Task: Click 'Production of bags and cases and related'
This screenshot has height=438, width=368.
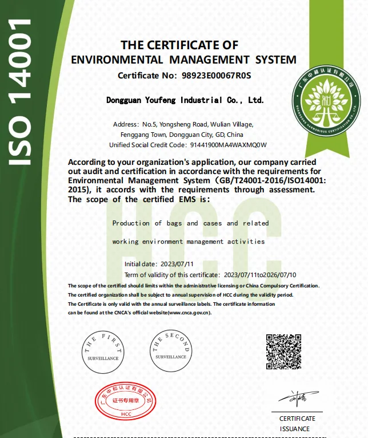Action: 191,223
